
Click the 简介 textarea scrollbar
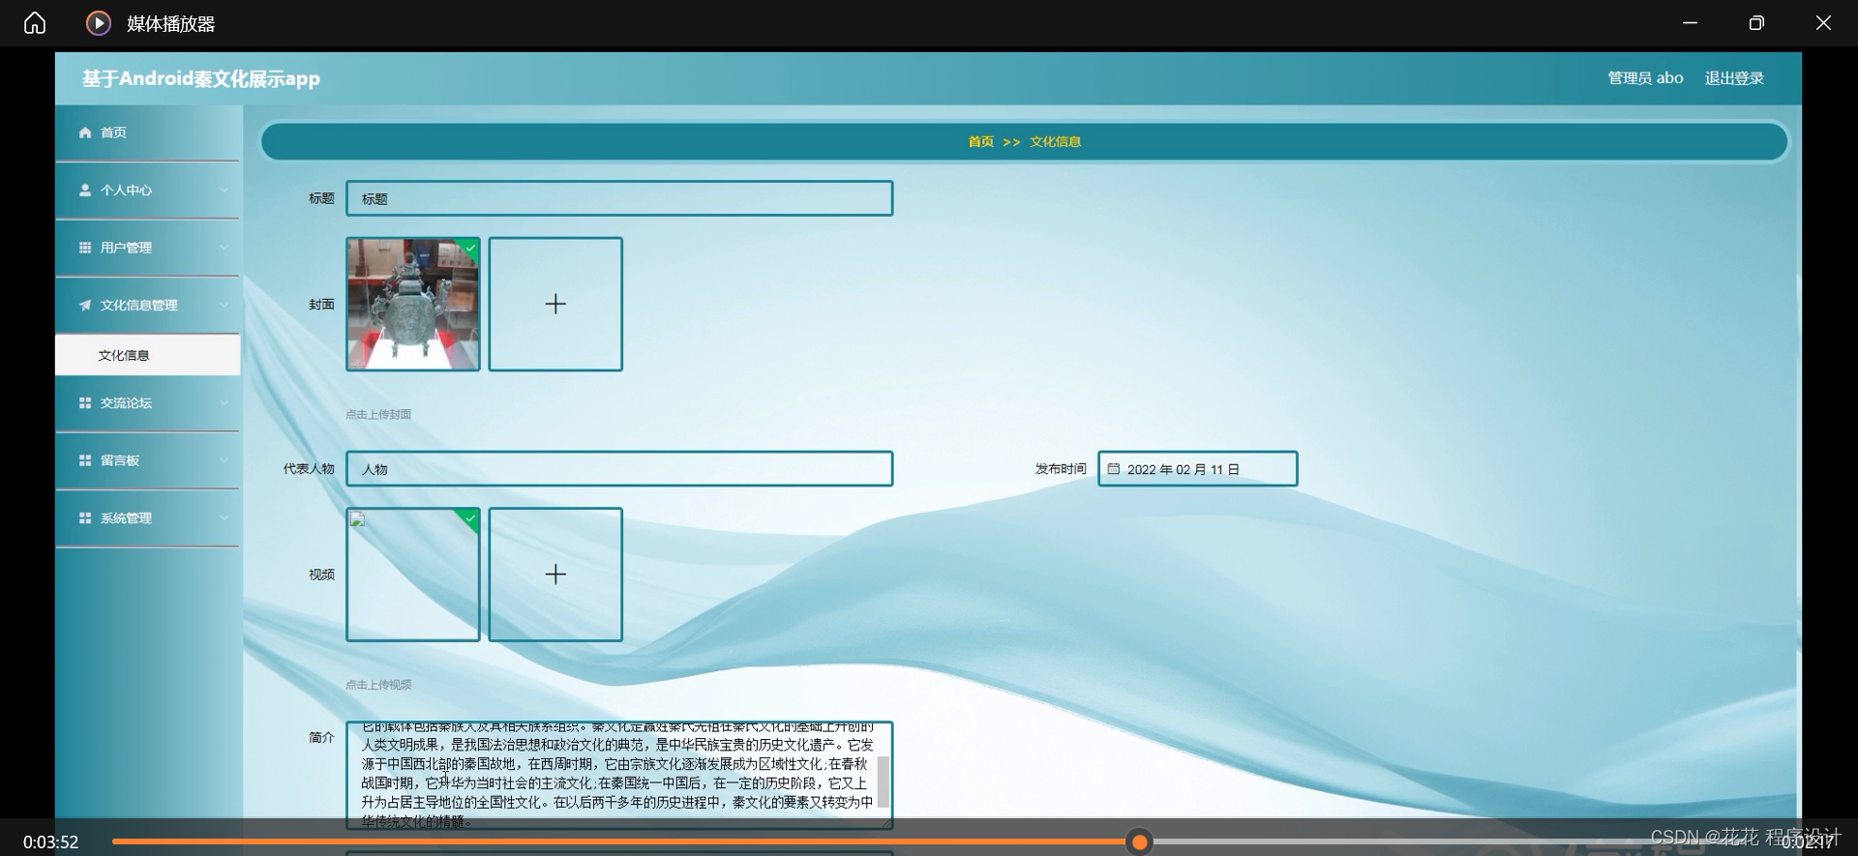883,782
